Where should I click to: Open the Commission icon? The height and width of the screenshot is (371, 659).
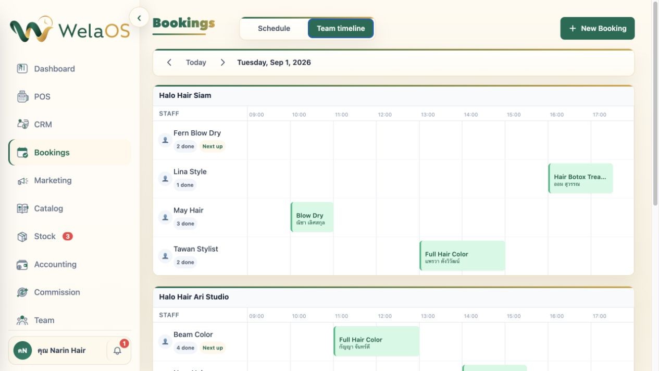pos(22,292)
